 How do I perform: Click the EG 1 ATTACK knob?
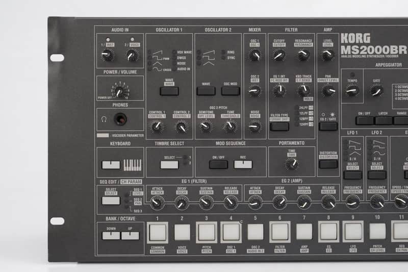pos(157,203)
